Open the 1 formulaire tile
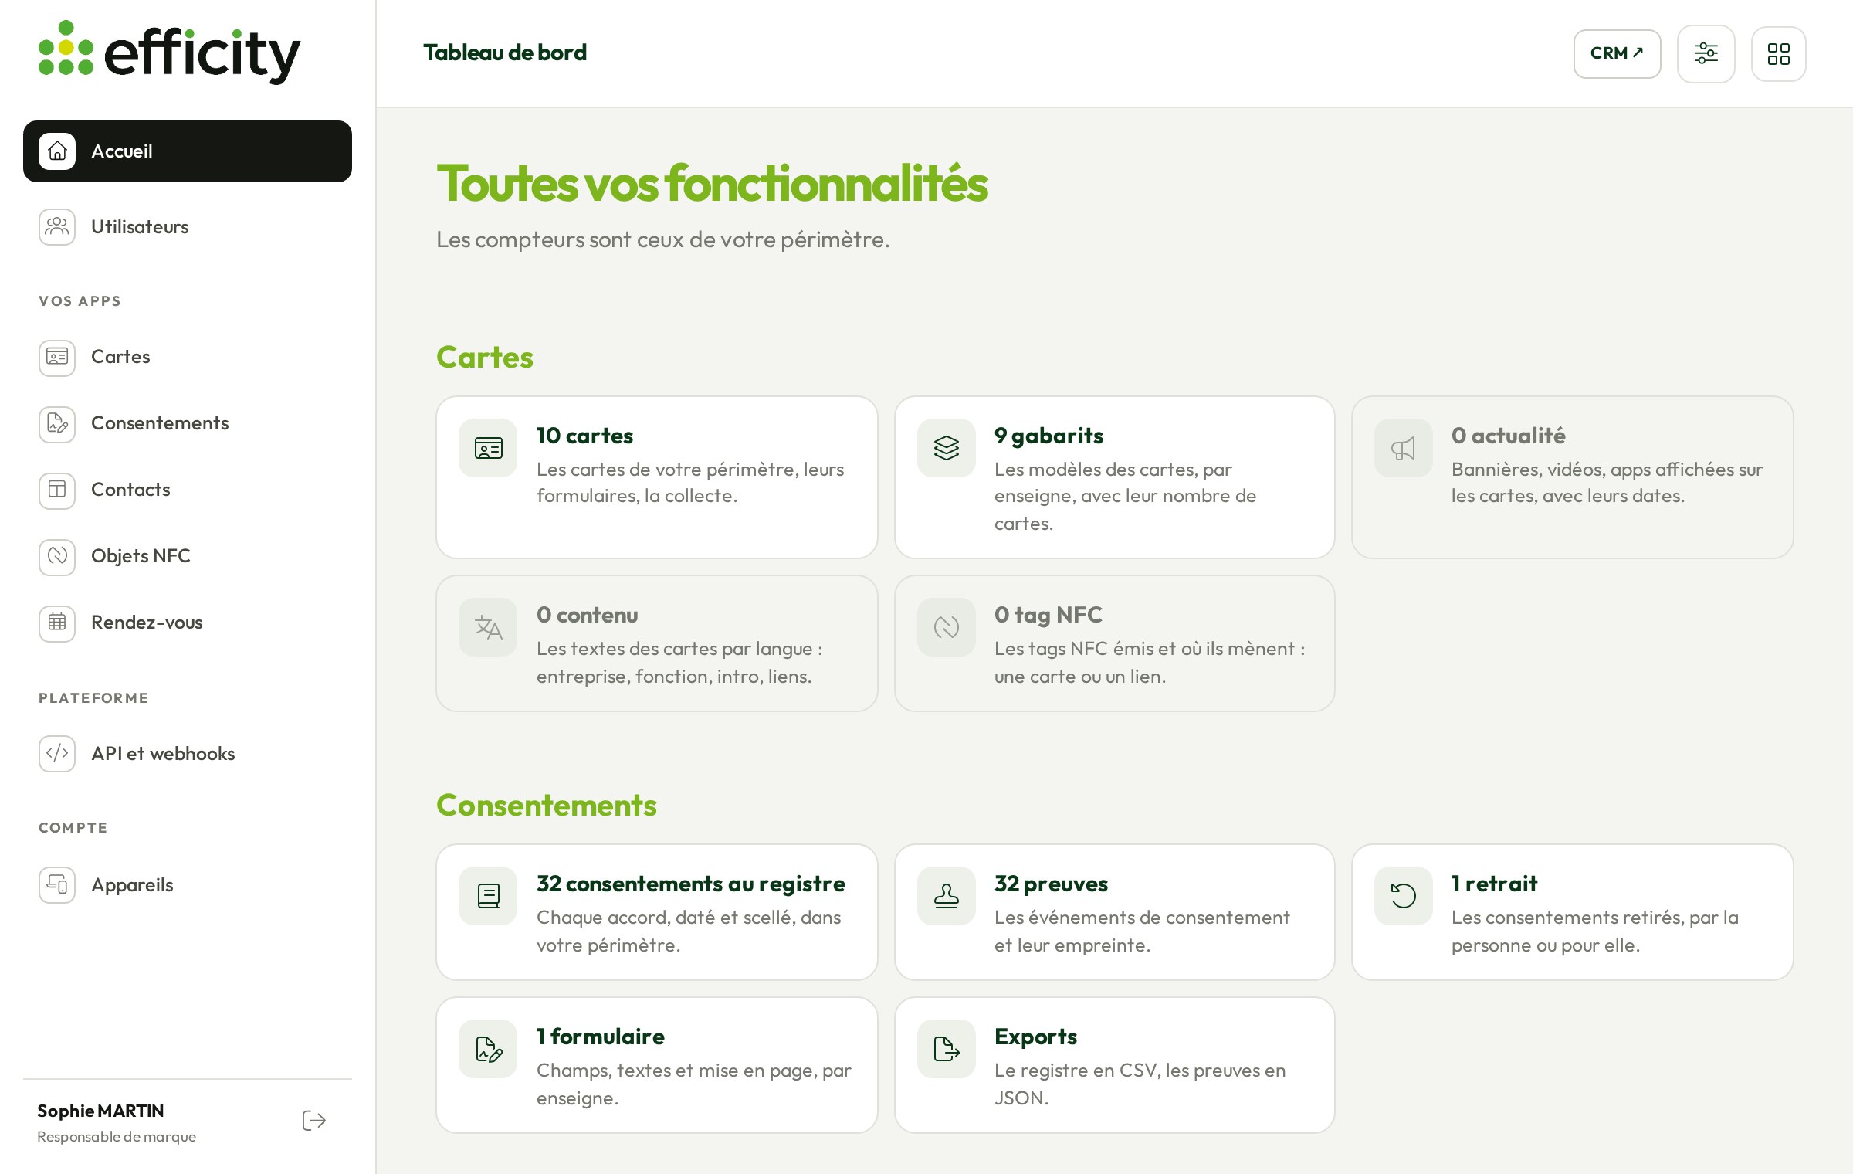Screen dimensions: 1853x1174 (656, 1065)
